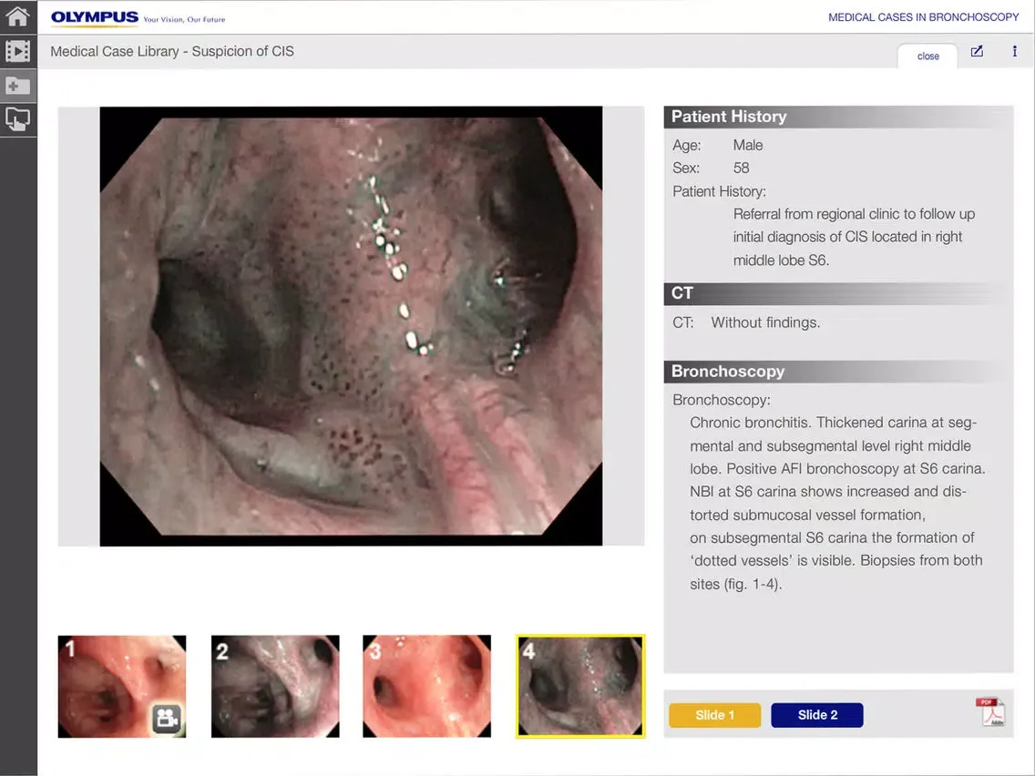Switch to Slide 1
Viewport: 1035px width, 776px height.
[x=715, y=715]
